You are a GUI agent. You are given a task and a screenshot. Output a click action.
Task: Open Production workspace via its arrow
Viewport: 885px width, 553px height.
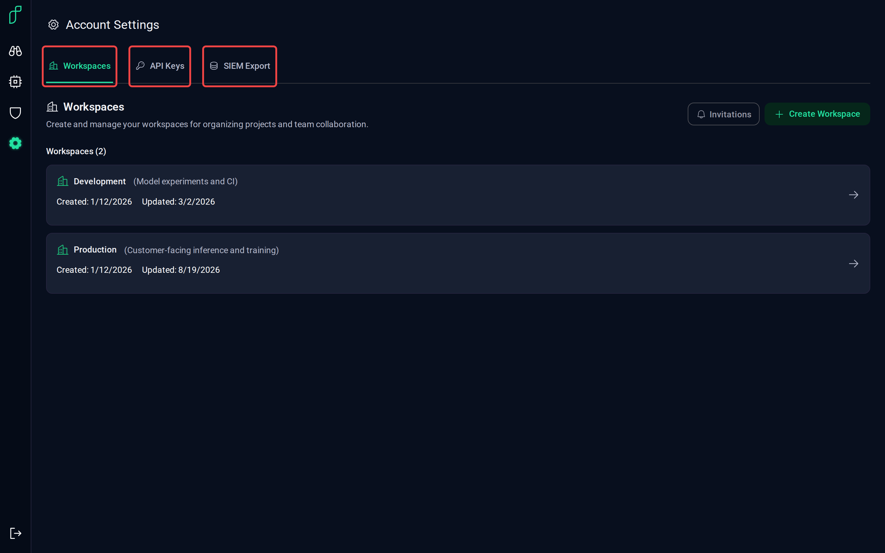tap(854, 264)
